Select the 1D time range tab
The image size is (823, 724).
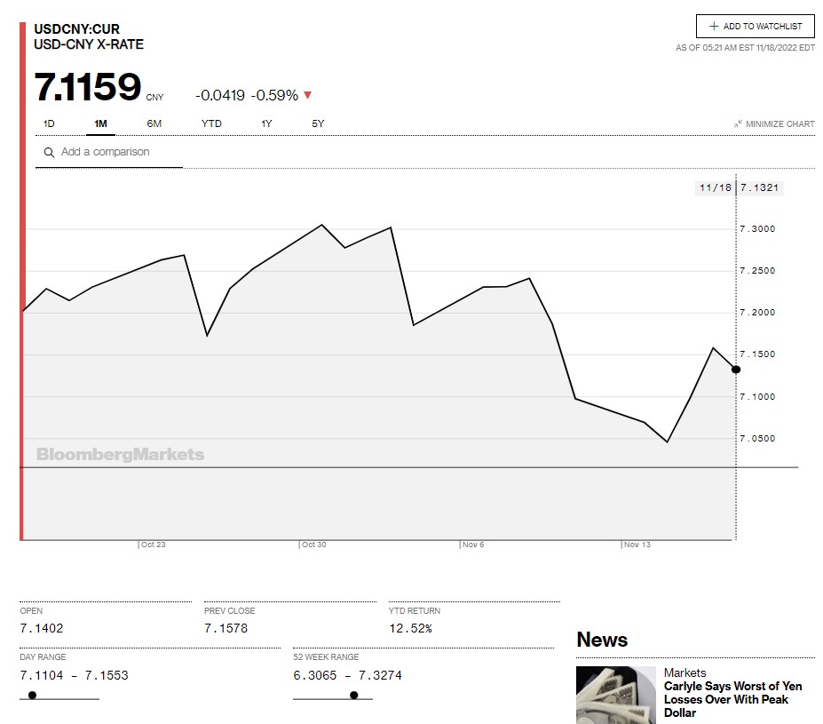point(49,123)
